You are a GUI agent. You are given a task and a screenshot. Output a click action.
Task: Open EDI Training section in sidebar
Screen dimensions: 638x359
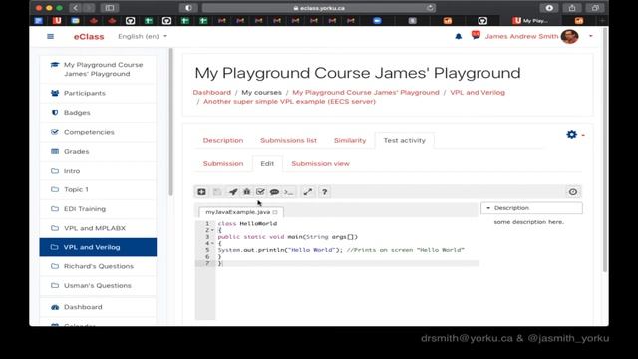click(98, 209)
